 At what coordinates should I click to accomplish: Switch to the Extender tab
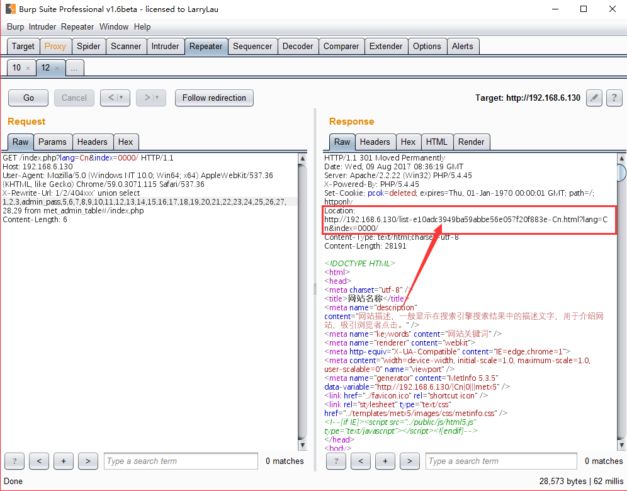click(386, 47)
